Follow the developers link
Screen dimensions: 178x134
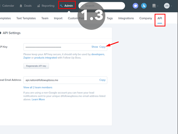(98, 54)
